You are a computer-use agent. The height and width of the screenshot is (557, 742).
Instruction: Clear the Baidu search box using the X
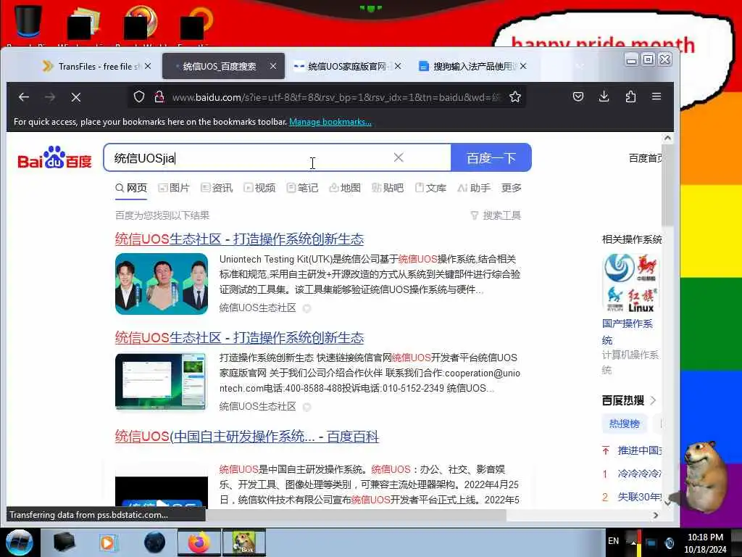399,157
